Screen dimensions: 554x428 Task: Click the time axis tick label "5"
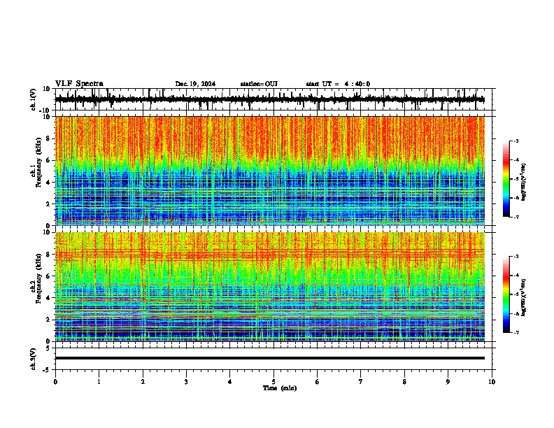(274, 382)
